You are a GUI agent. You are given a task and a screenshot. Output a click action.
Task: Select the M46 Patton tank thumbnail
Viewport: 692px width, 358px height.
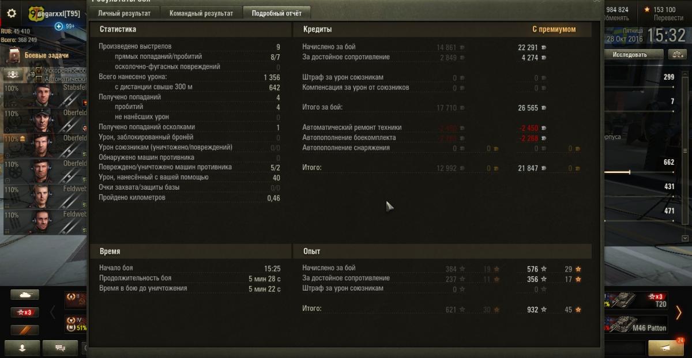[637, 325]
